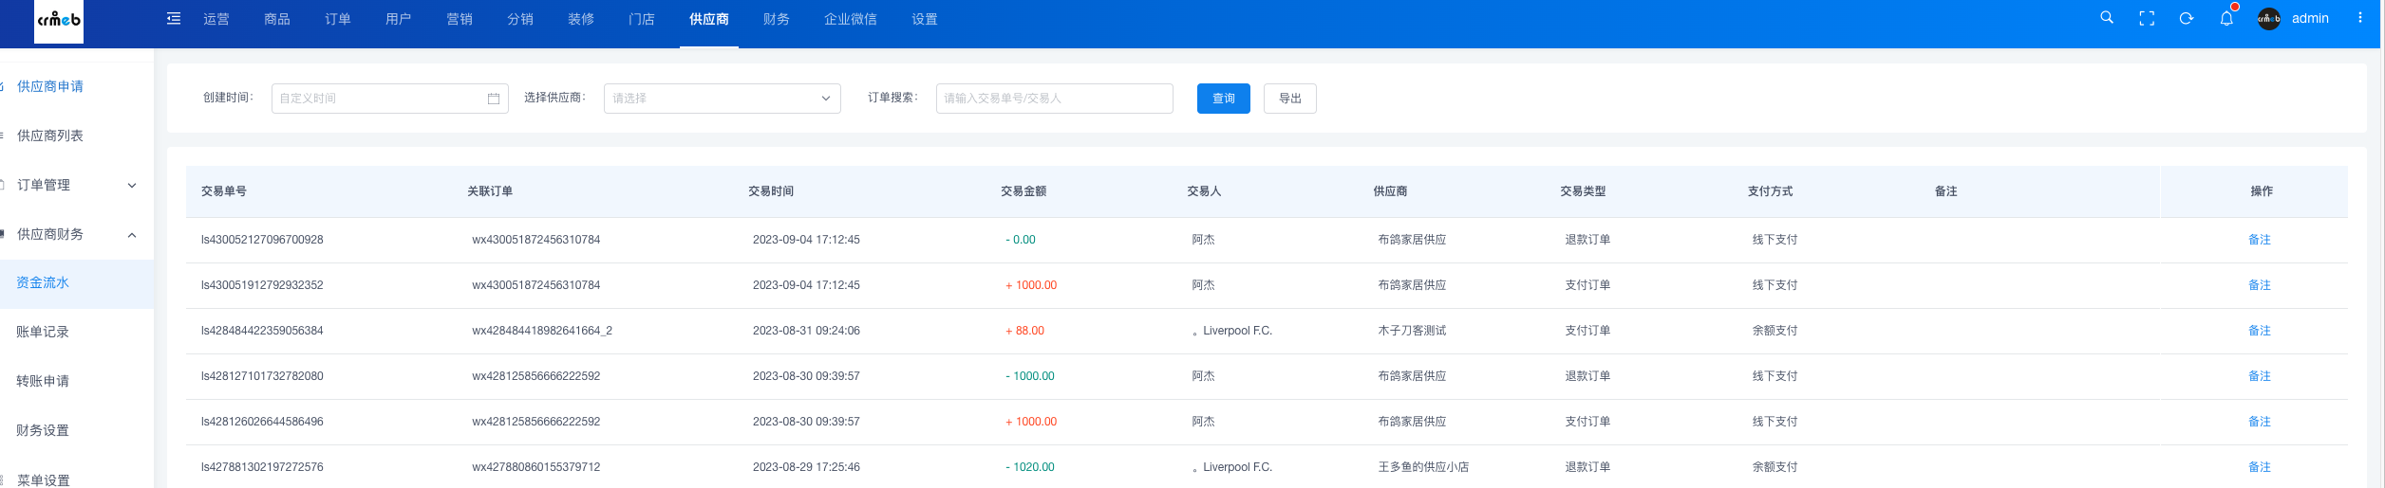Click 备注 for the 88.00 transaction
This screenshot has height=488, width=2385.
(2259, 331)
